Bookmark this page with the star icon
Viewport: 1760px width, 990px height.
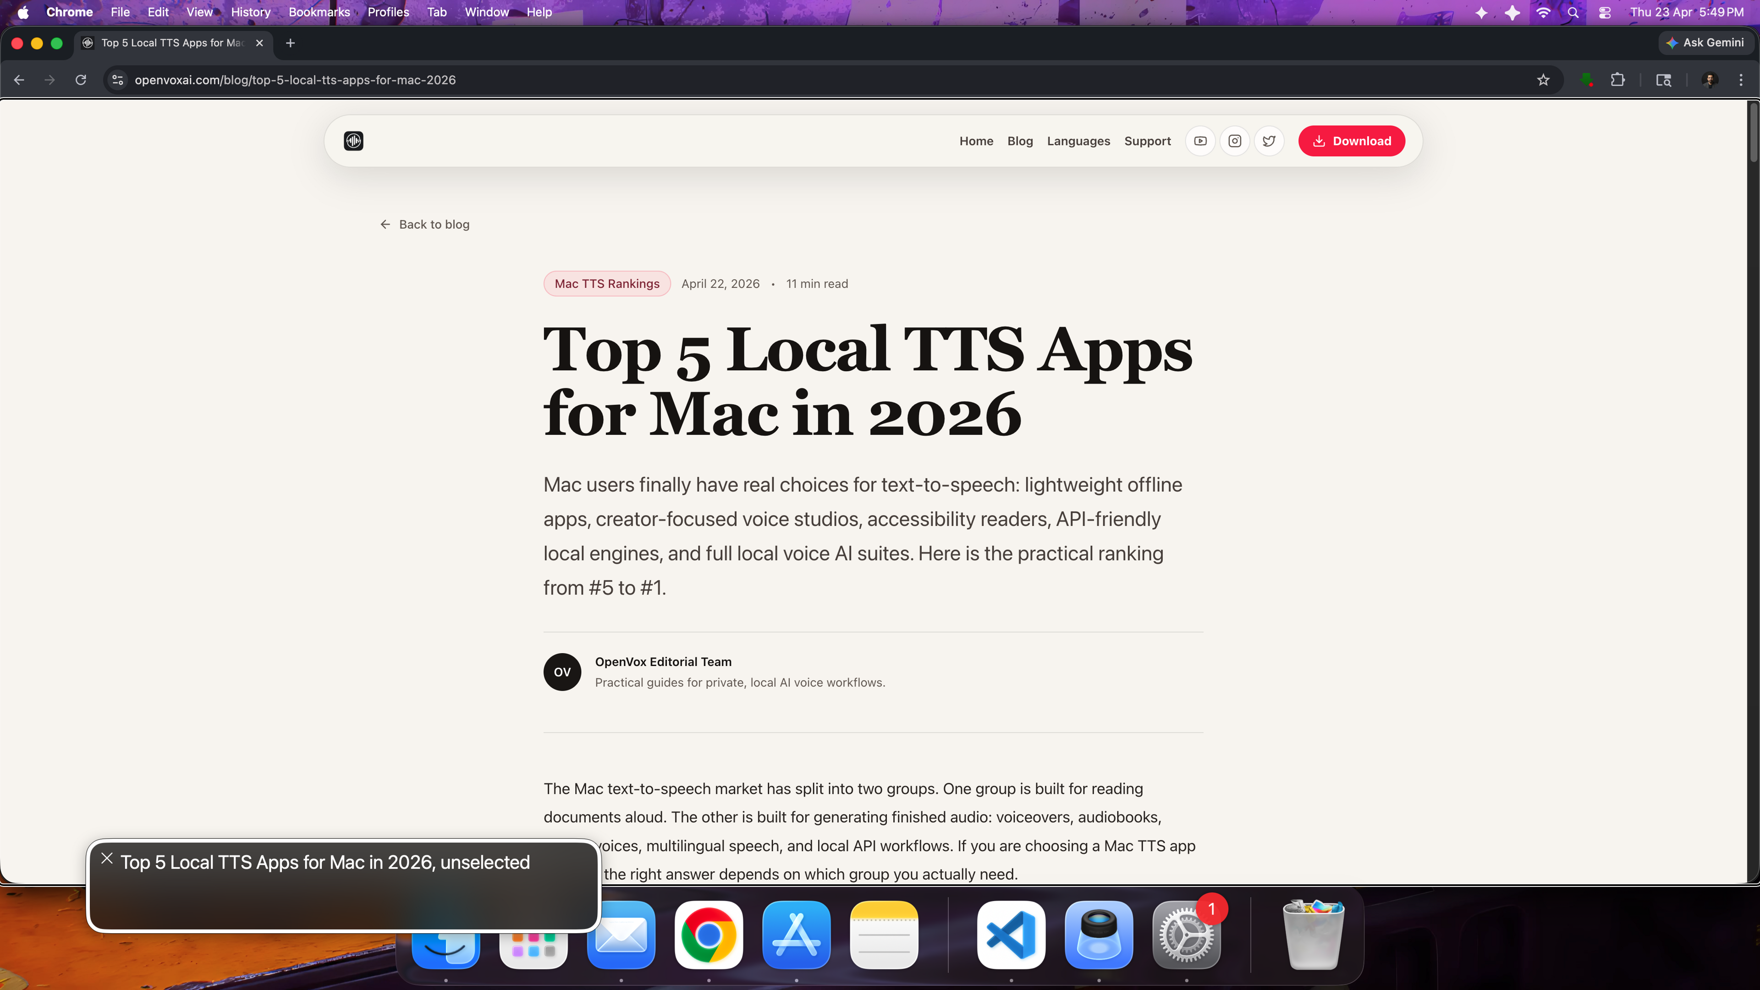click(1543, 80)
